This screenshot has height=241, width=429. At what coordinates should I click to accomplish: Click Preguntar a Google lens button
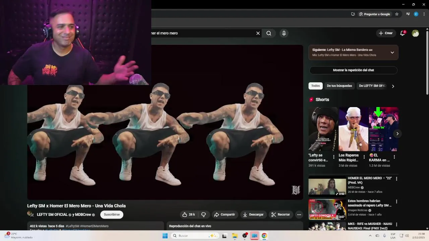coord(375,14)
